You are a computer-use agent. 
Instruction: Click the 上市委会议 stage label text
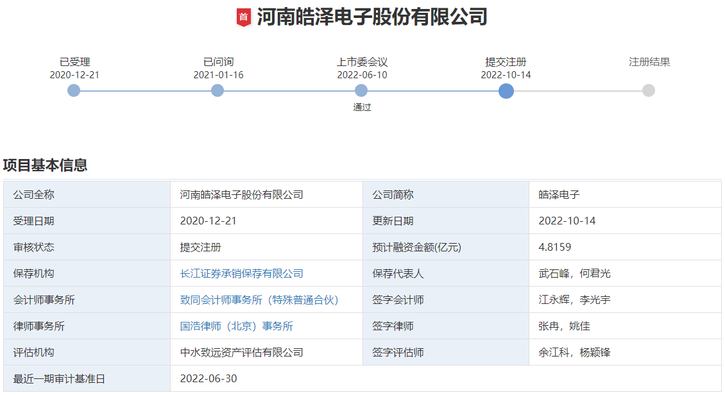[362, 62]
